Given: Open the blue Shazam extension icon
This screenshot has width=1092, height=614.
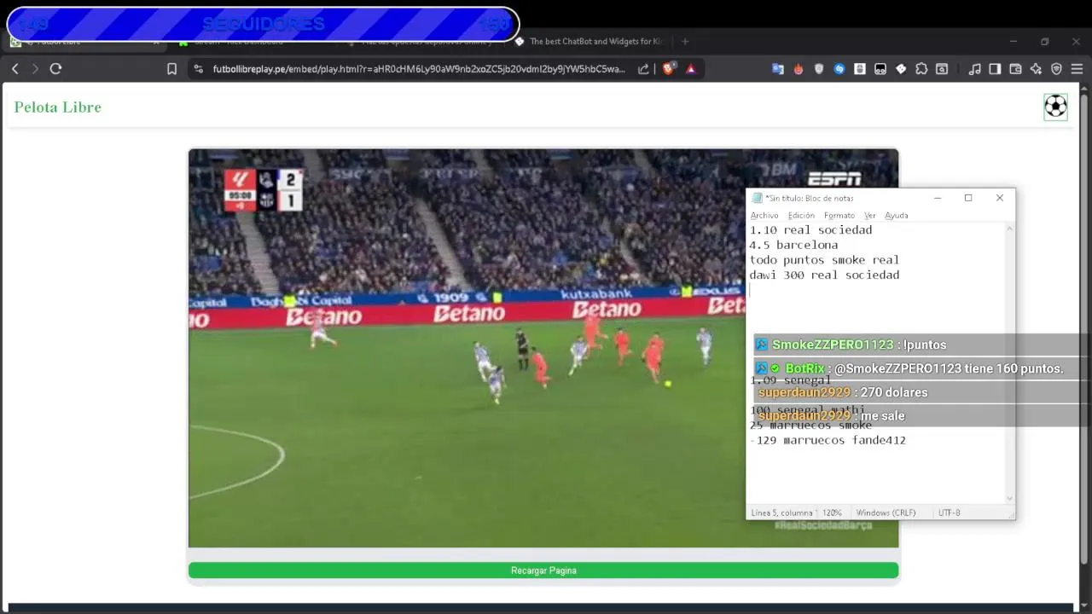Looking at the screenshot, I should (839, 69).
